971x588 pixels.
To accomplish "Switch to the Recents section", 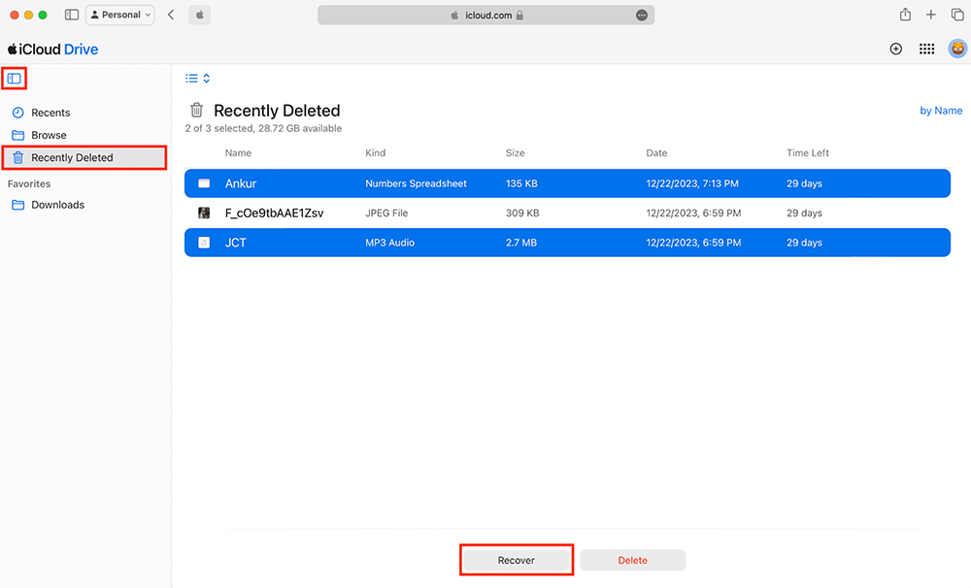I will coord(51,112).
